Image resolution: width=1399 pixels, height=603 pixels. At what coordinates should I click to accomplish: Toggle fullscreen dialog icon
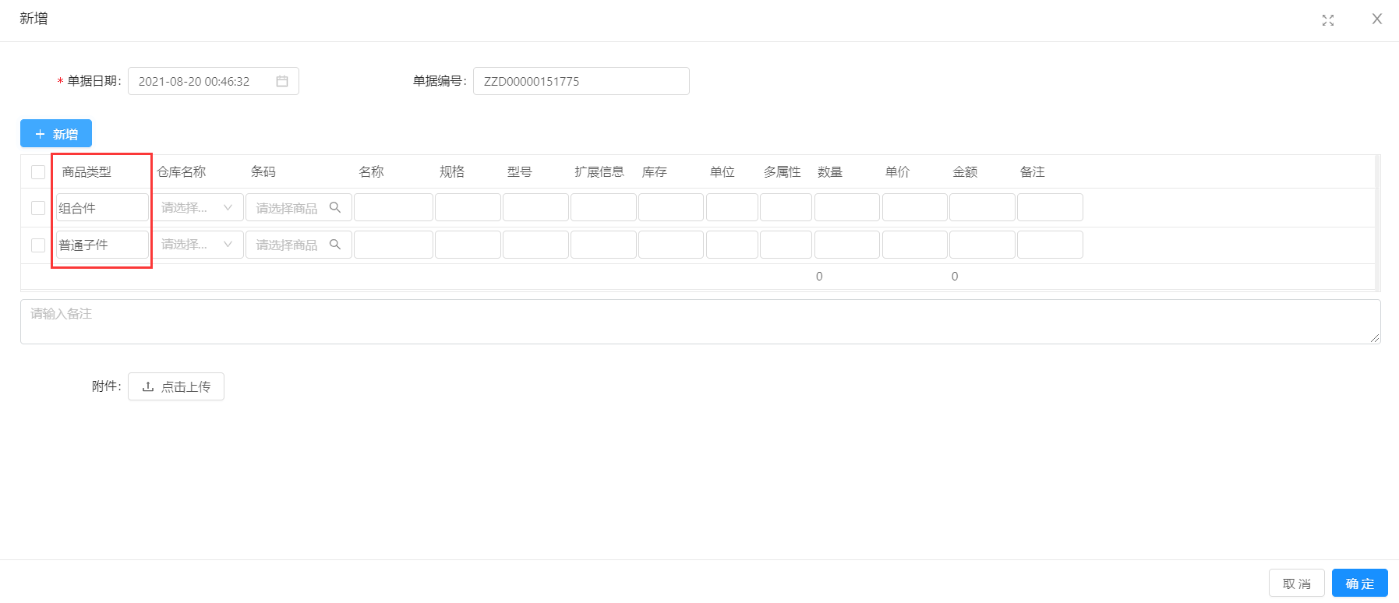tap(1328, 20)
